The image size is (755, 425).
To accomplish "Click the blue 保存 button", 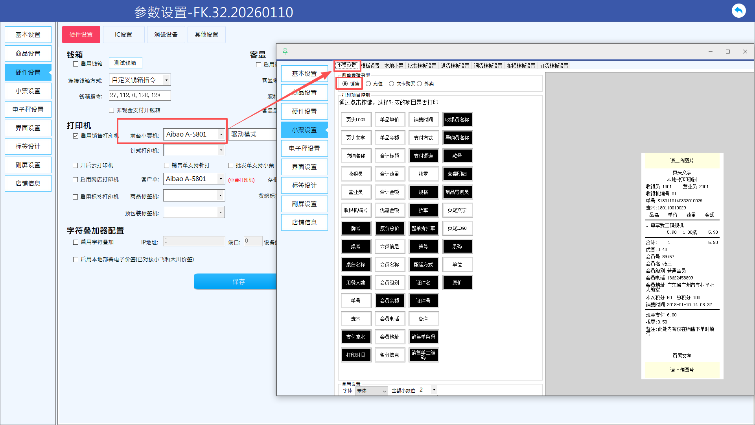I will pyautogui.click(x=238, y=282).
